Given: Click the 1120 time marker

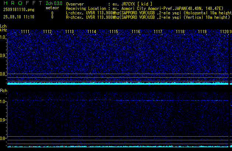Looking at the screenshot, I should tap(225, 32).
